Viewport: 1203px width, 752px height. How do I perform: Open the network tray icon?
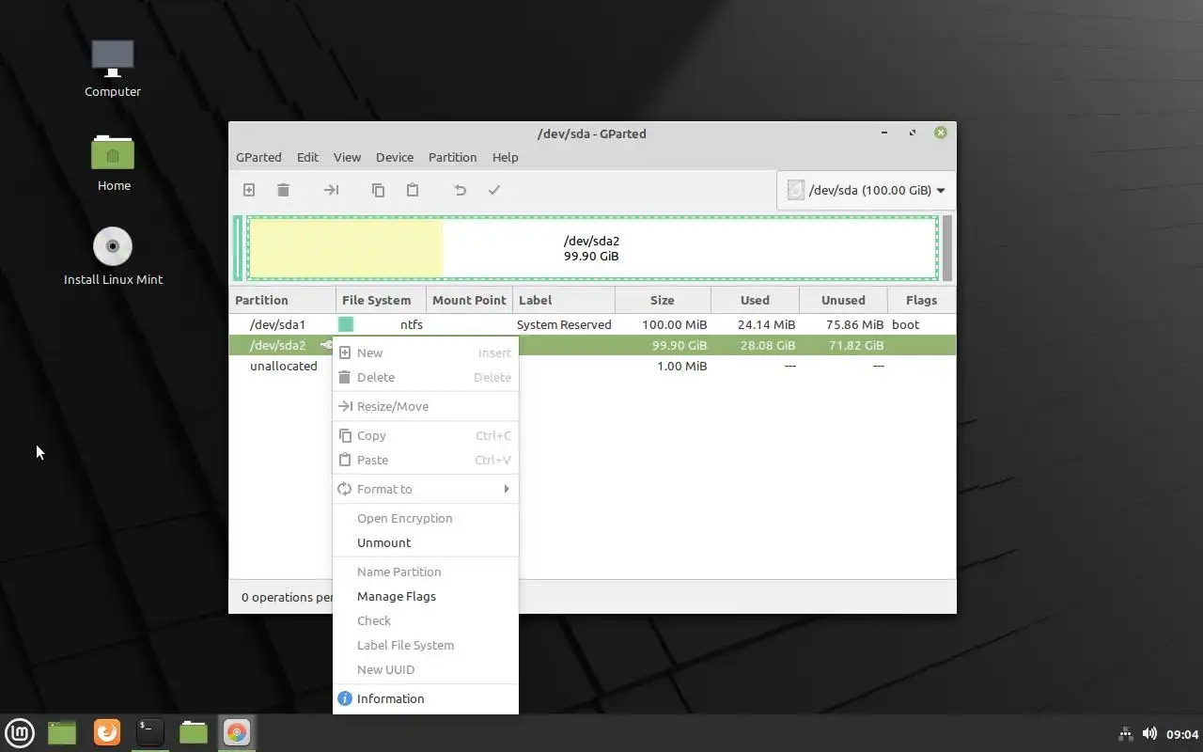(x=1125, y=733)
